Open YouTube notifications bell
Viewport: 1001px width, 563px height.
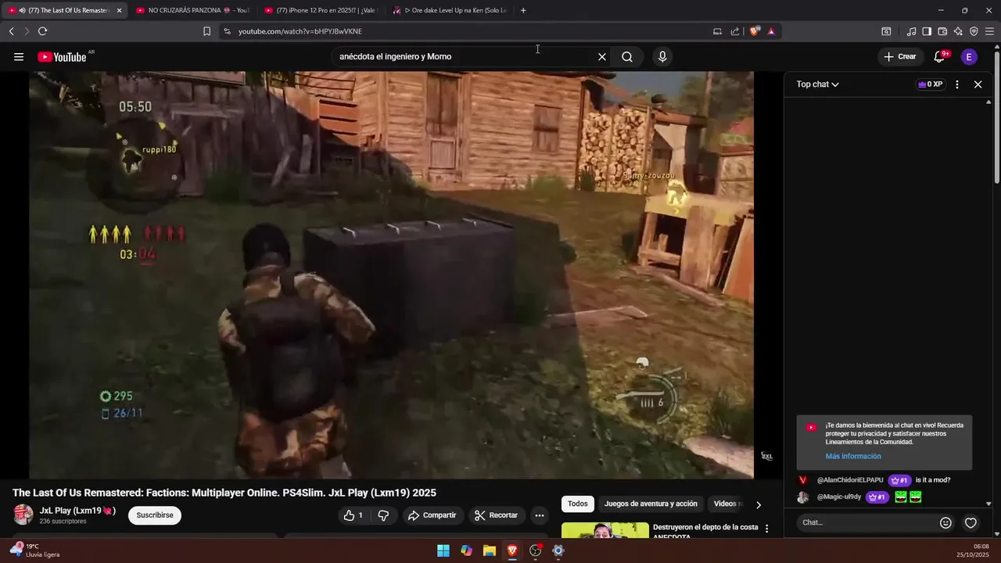click(x=940, y=56)
